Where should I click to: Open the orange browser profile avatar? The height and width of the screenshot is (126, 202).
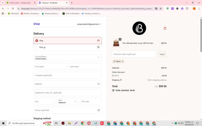coord(194,9)
